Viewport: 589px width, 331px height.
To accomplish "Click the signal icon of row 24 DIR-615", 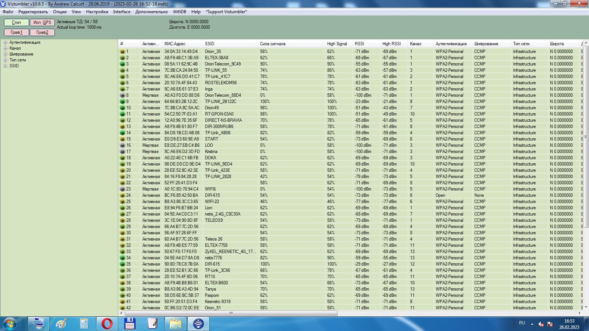I will 123,195.
